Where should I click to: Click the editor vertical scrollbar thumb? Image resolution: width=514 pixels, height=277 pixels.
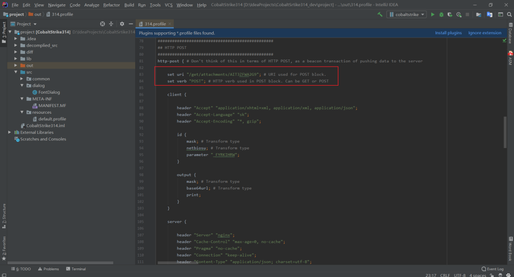point(505,132)
